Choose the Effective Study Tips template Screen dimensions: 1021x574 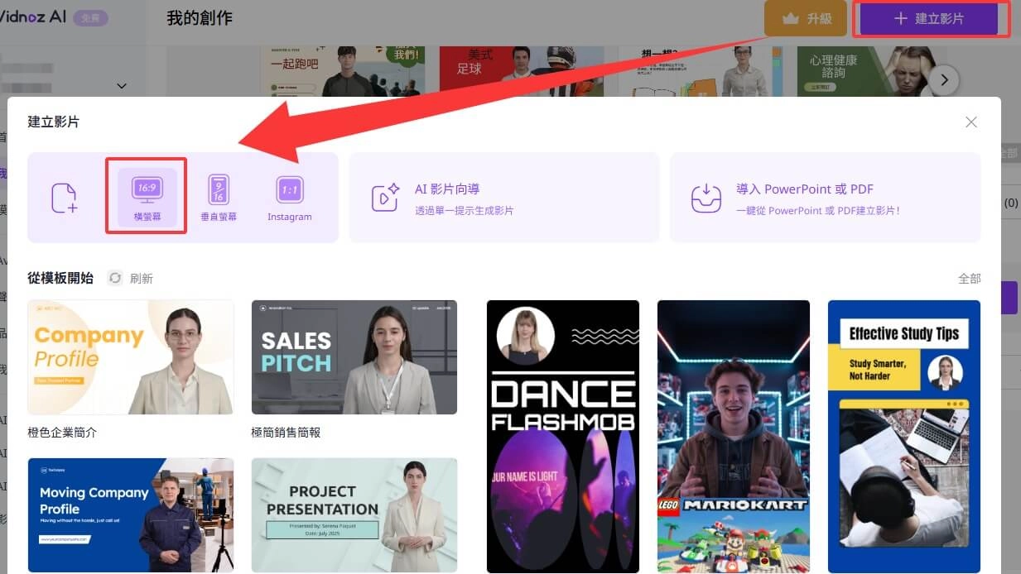pyautogui.click(x=903, y=436)
